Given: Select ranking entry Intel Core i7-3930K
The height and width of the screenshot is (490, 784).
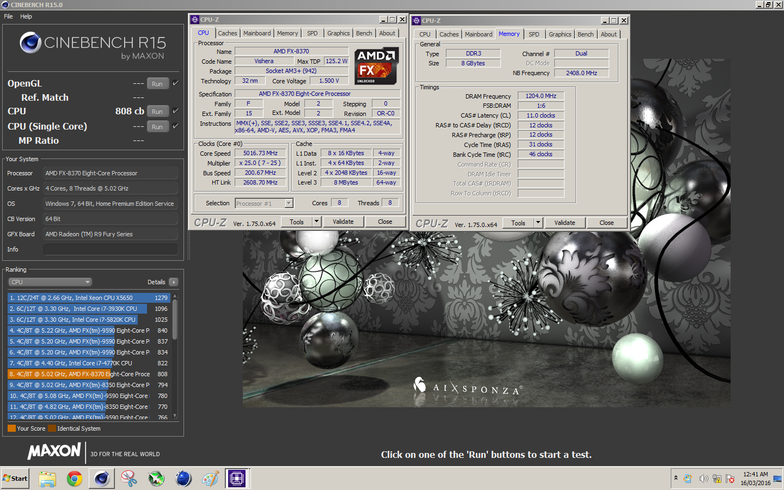Looking at the screenshot, I should pos(89,309).
